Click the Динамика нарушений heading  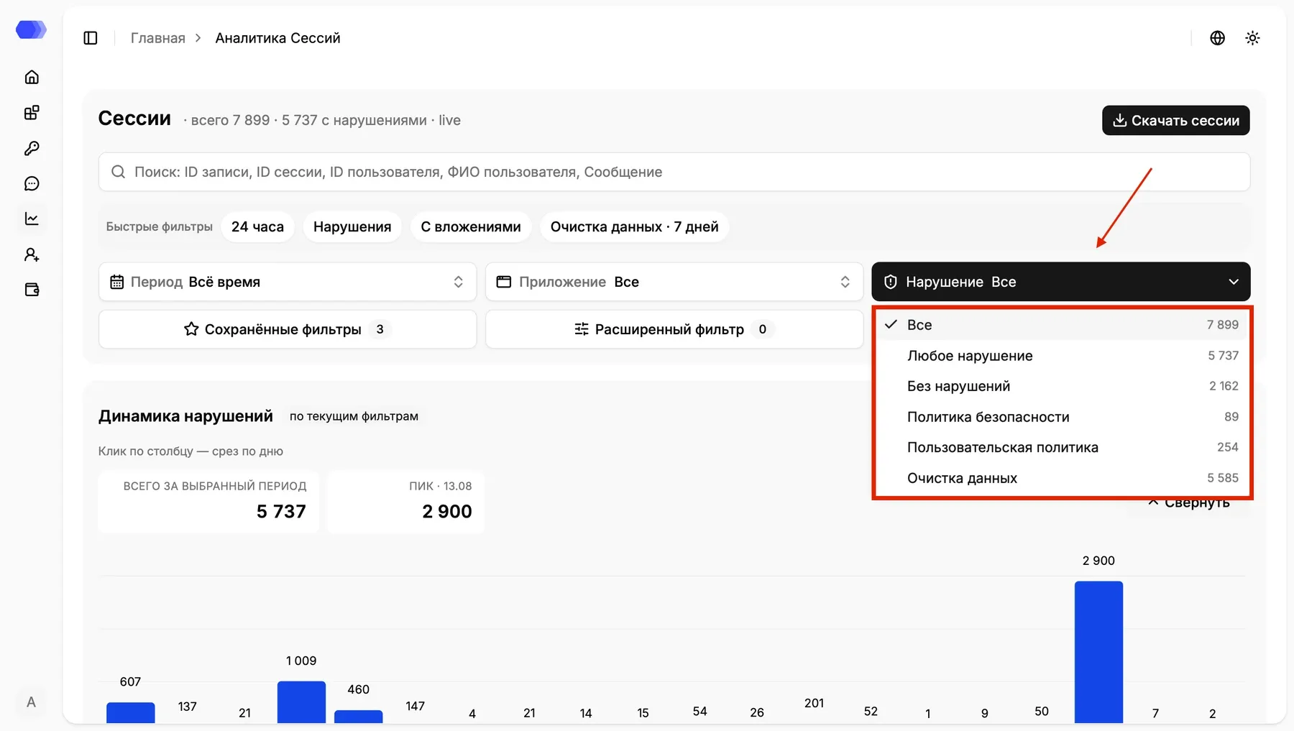coord(185,416)
